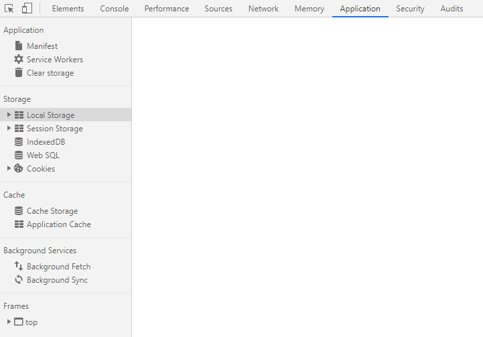This screenshot has height=337, width=483.
Task: Click the Local Storage grid icon
Action: [x=19, y=115]
